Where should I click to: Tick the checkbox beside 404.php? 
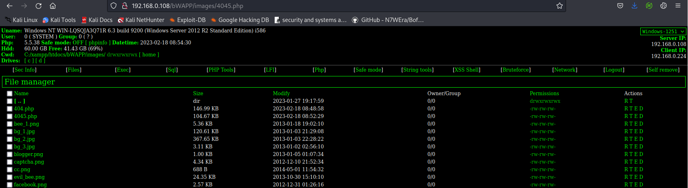(10, 109)
